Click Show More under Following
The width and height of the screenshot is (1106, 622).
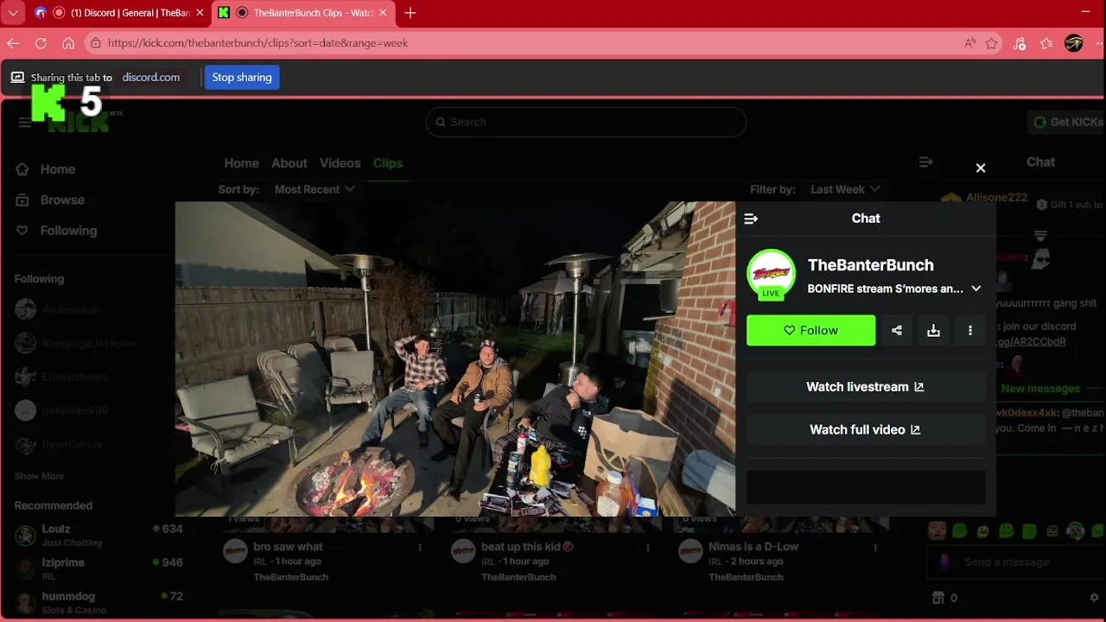coord(39,476)
